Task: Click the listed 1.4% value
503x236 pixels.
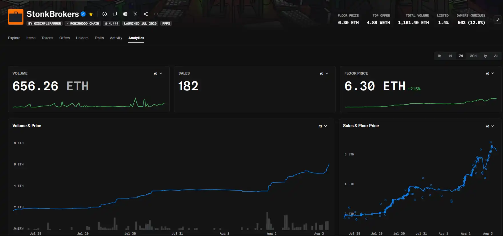Action: [443, 23]
